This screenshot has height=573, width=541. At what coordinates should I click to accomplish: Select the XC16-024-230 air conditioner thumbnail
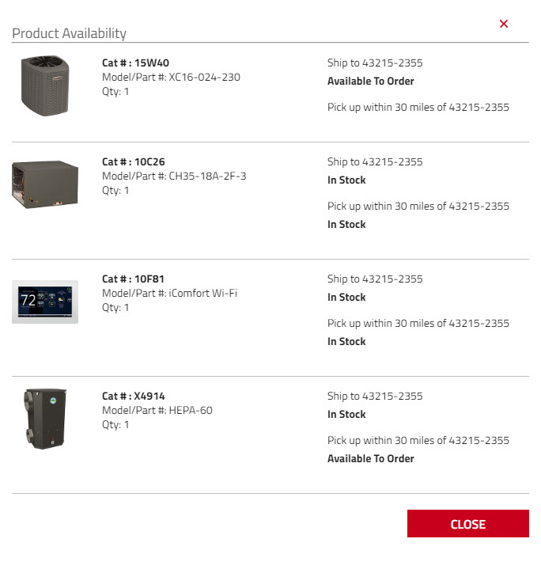[x=45, y=86]
